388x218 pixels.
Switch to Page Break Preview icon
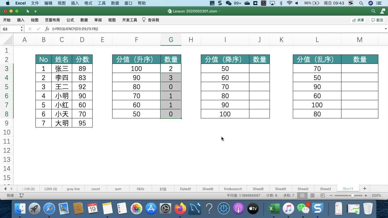pyautogui.click(x=322, y=196)
